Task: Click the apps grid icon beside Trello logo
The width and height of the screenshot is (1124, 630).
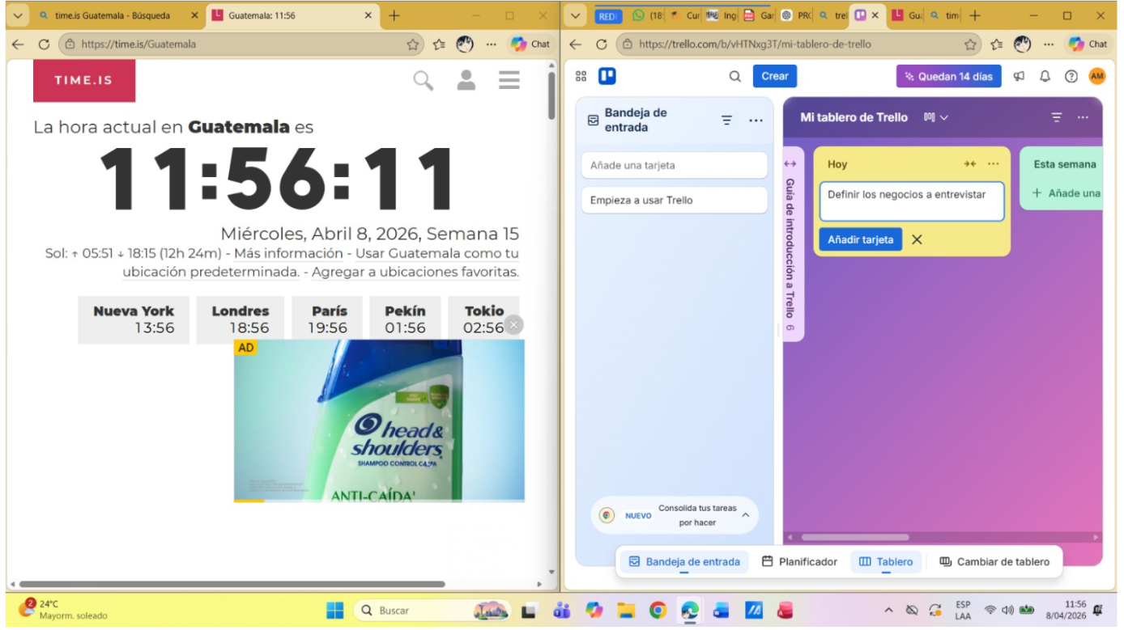Action: pyautogui.click(x=580, y=75)
